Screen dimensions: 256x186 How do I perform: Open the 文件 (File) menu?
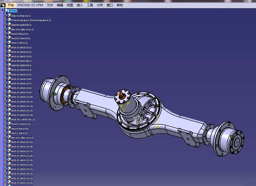point(50,5)
